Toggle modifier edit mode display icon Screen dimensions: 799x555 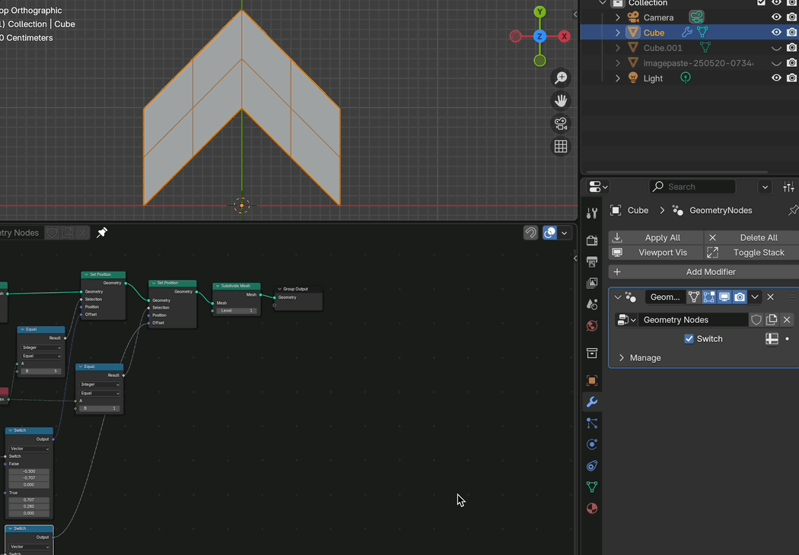point(708,297)
